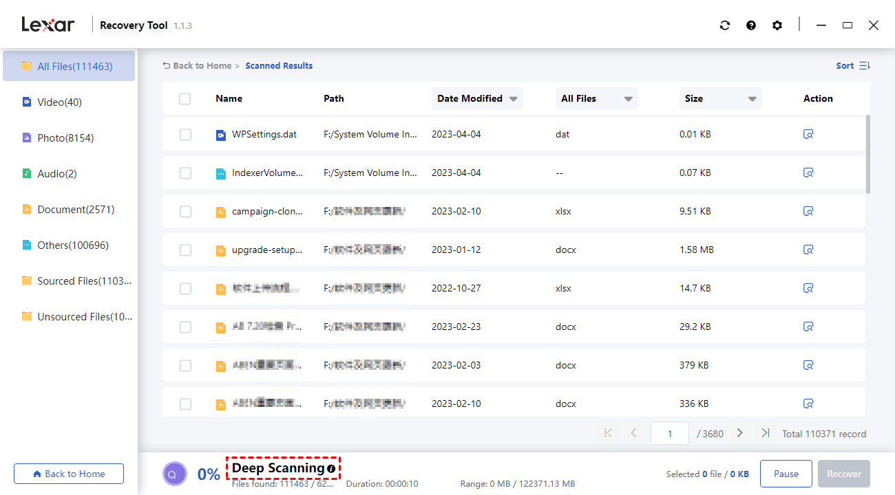Image resolution: width=895 pixels, height=495 pixels.
Task: Click preview icon in the 379 KB row
Action: coord(808,366)
